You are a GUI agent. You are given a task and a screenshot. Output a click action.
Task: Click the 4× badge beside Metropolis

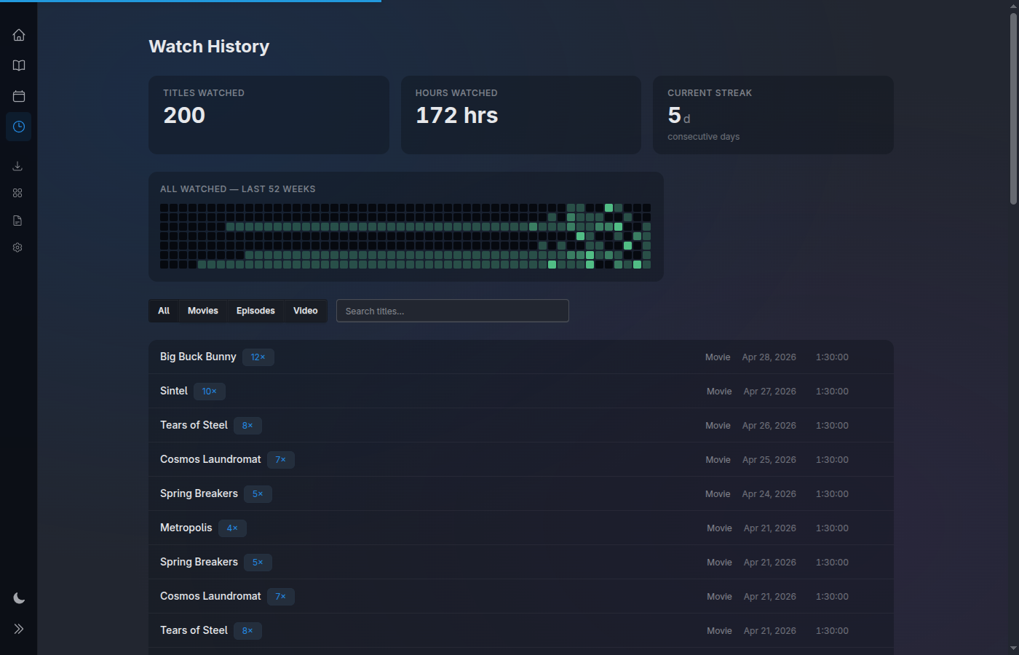click(x=232, y=528)
